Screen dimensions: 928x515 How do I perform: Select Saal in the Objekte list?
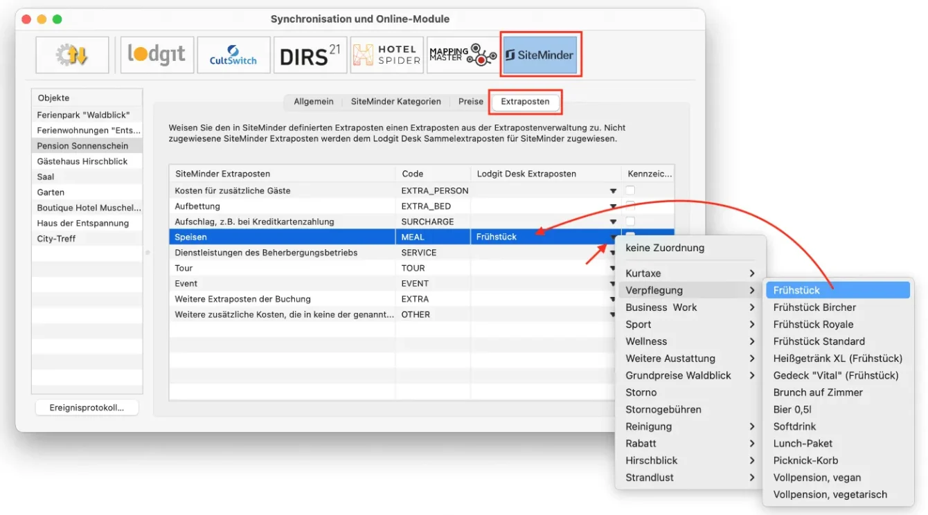pos(87,177)
